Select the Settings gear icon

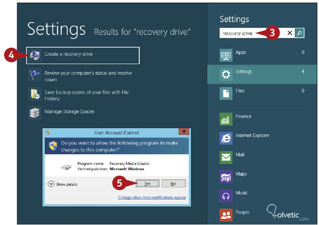(226, 75)
